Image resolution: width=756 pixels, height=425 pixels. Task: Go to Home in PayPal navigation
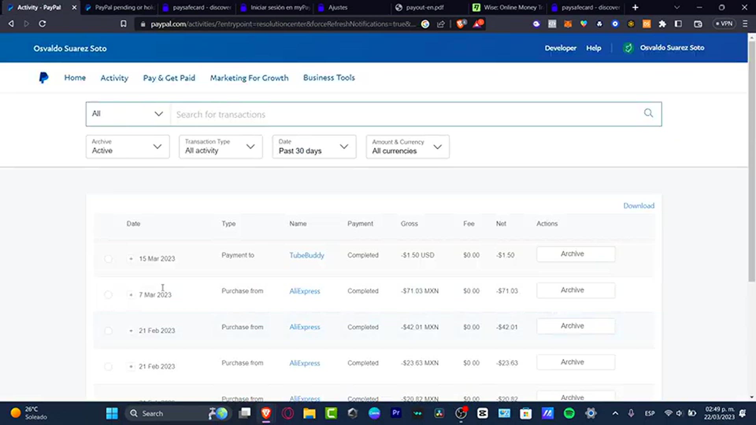point(75,78)
